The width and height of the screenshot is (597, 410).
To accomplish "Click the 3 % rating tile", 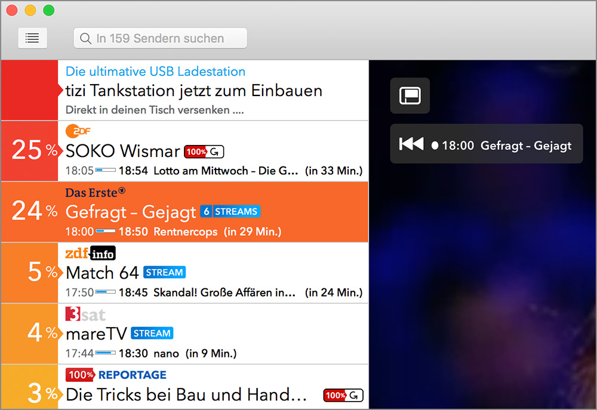I will [x=30, y=387].
